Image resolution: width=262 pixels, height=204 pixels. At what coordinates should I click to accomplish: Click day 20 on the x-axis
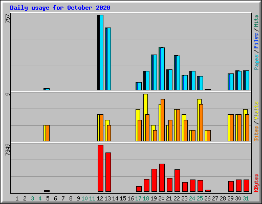click(x=161, y=198)
